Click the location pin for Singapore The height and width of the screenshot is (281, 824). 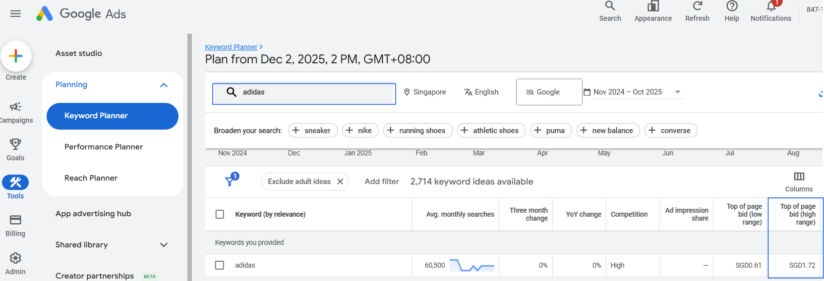pyautogui.click(x=407, y=92)
